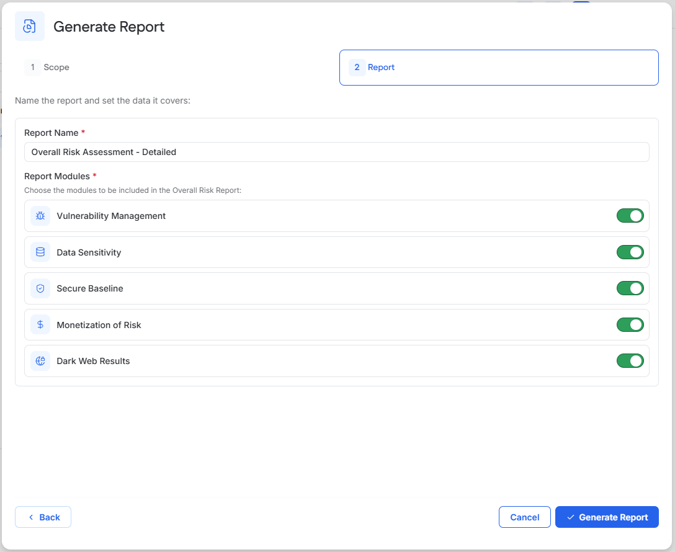
Task: Click the Monetization of Risk dollar icon
Action: point(40,324)
